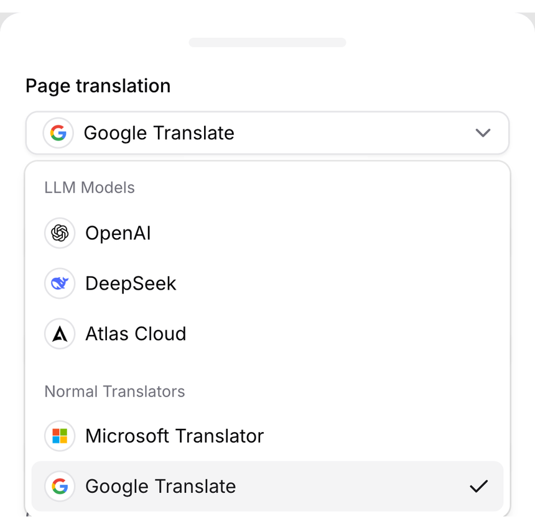
Task: Click the Page translation heading
Action: [x=98, y=86]
